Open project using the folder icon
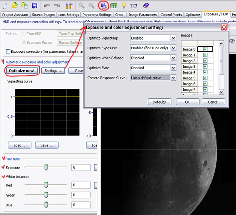The image size is (236, 215). [15, 6]
